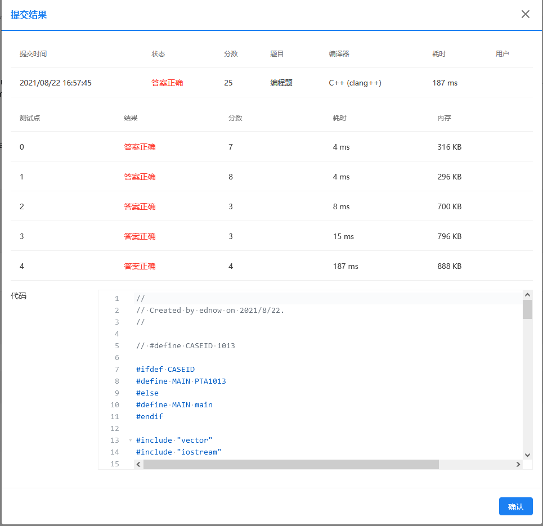Close the 提交结果 dialog with X icon

526,14
